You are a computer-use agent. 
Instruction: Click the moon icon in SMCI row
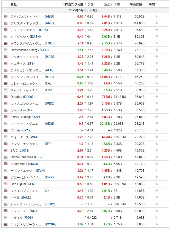point(157,164)
